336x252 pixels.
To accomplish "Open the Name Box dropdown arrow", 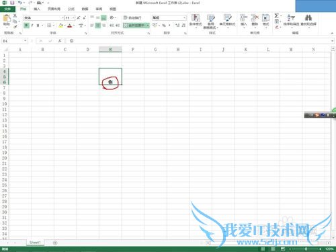I will click(x=26, y=41).
